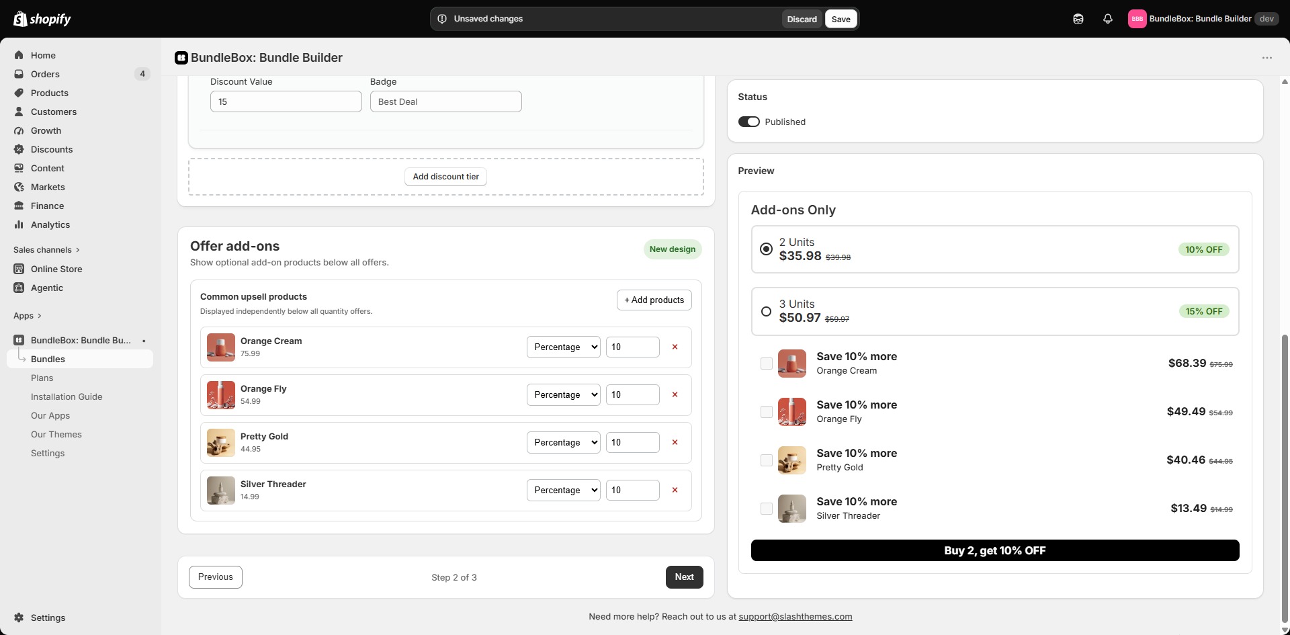Select the 3 Units radio option

coord(766,312)
